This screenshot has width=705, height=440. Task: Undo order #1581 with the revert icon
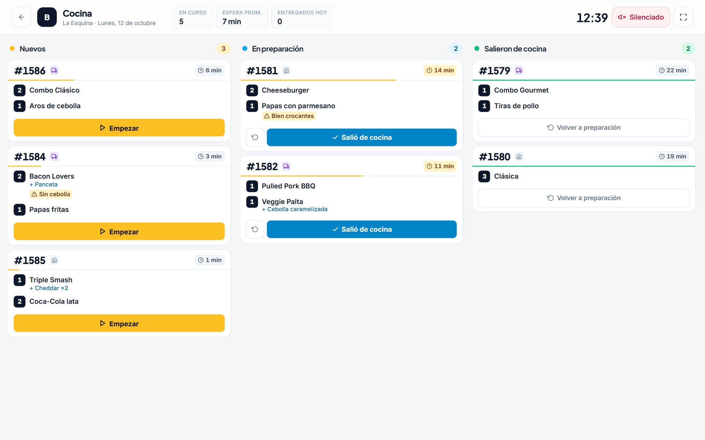(255, 137)
